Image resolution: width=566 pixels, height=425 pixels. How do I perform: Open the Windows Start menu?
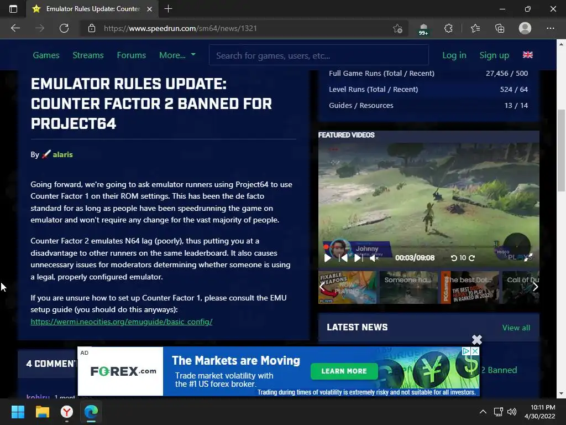click(x=18, y=412)
